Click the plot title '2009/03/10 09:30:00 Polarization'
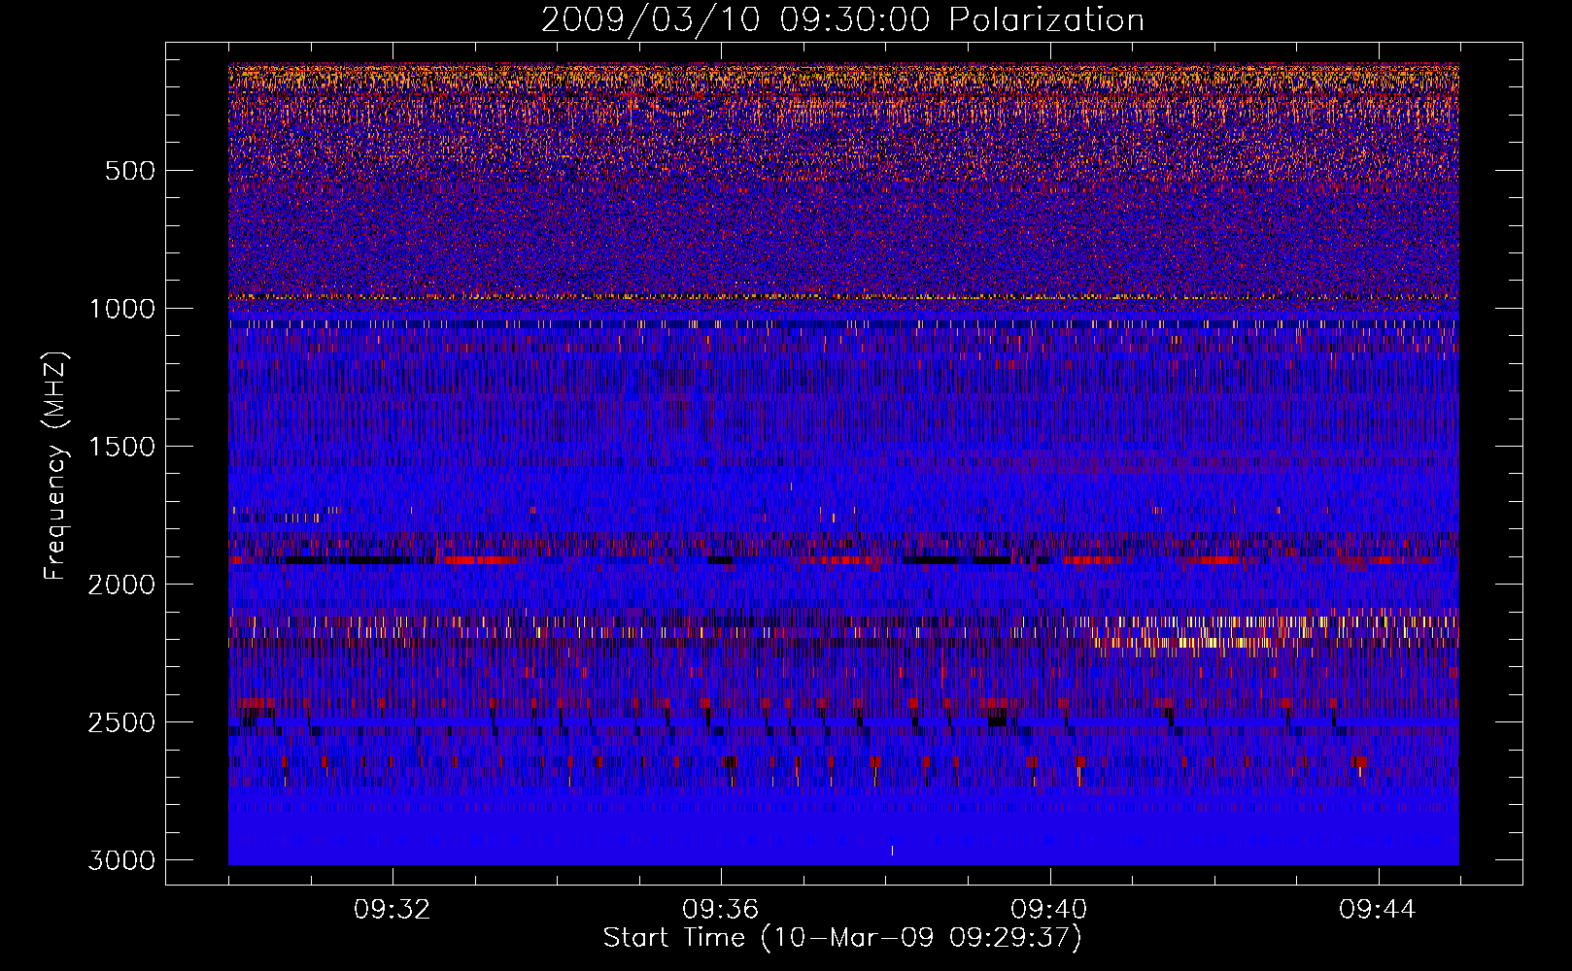The width and height of the screenshot is (1572, 971). (842, 20)
